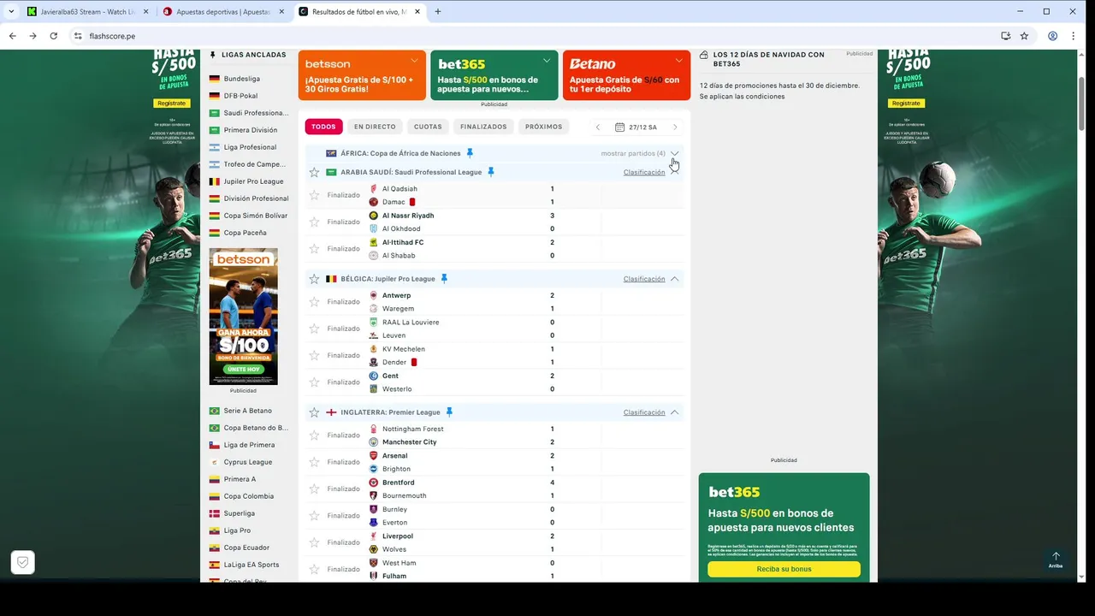Unpin Copa de África de Naciones league
This screenshot has width=1095, height=616.
coord(470,153)
